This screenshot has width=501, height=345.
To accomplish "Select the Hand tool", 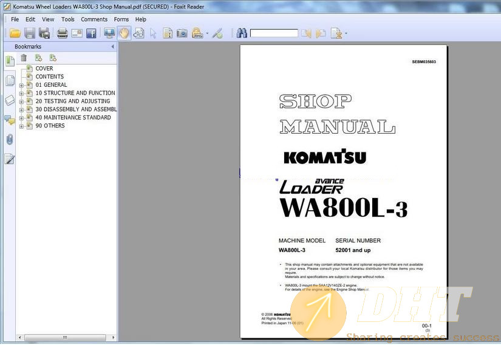I will [x=124, y=33].
